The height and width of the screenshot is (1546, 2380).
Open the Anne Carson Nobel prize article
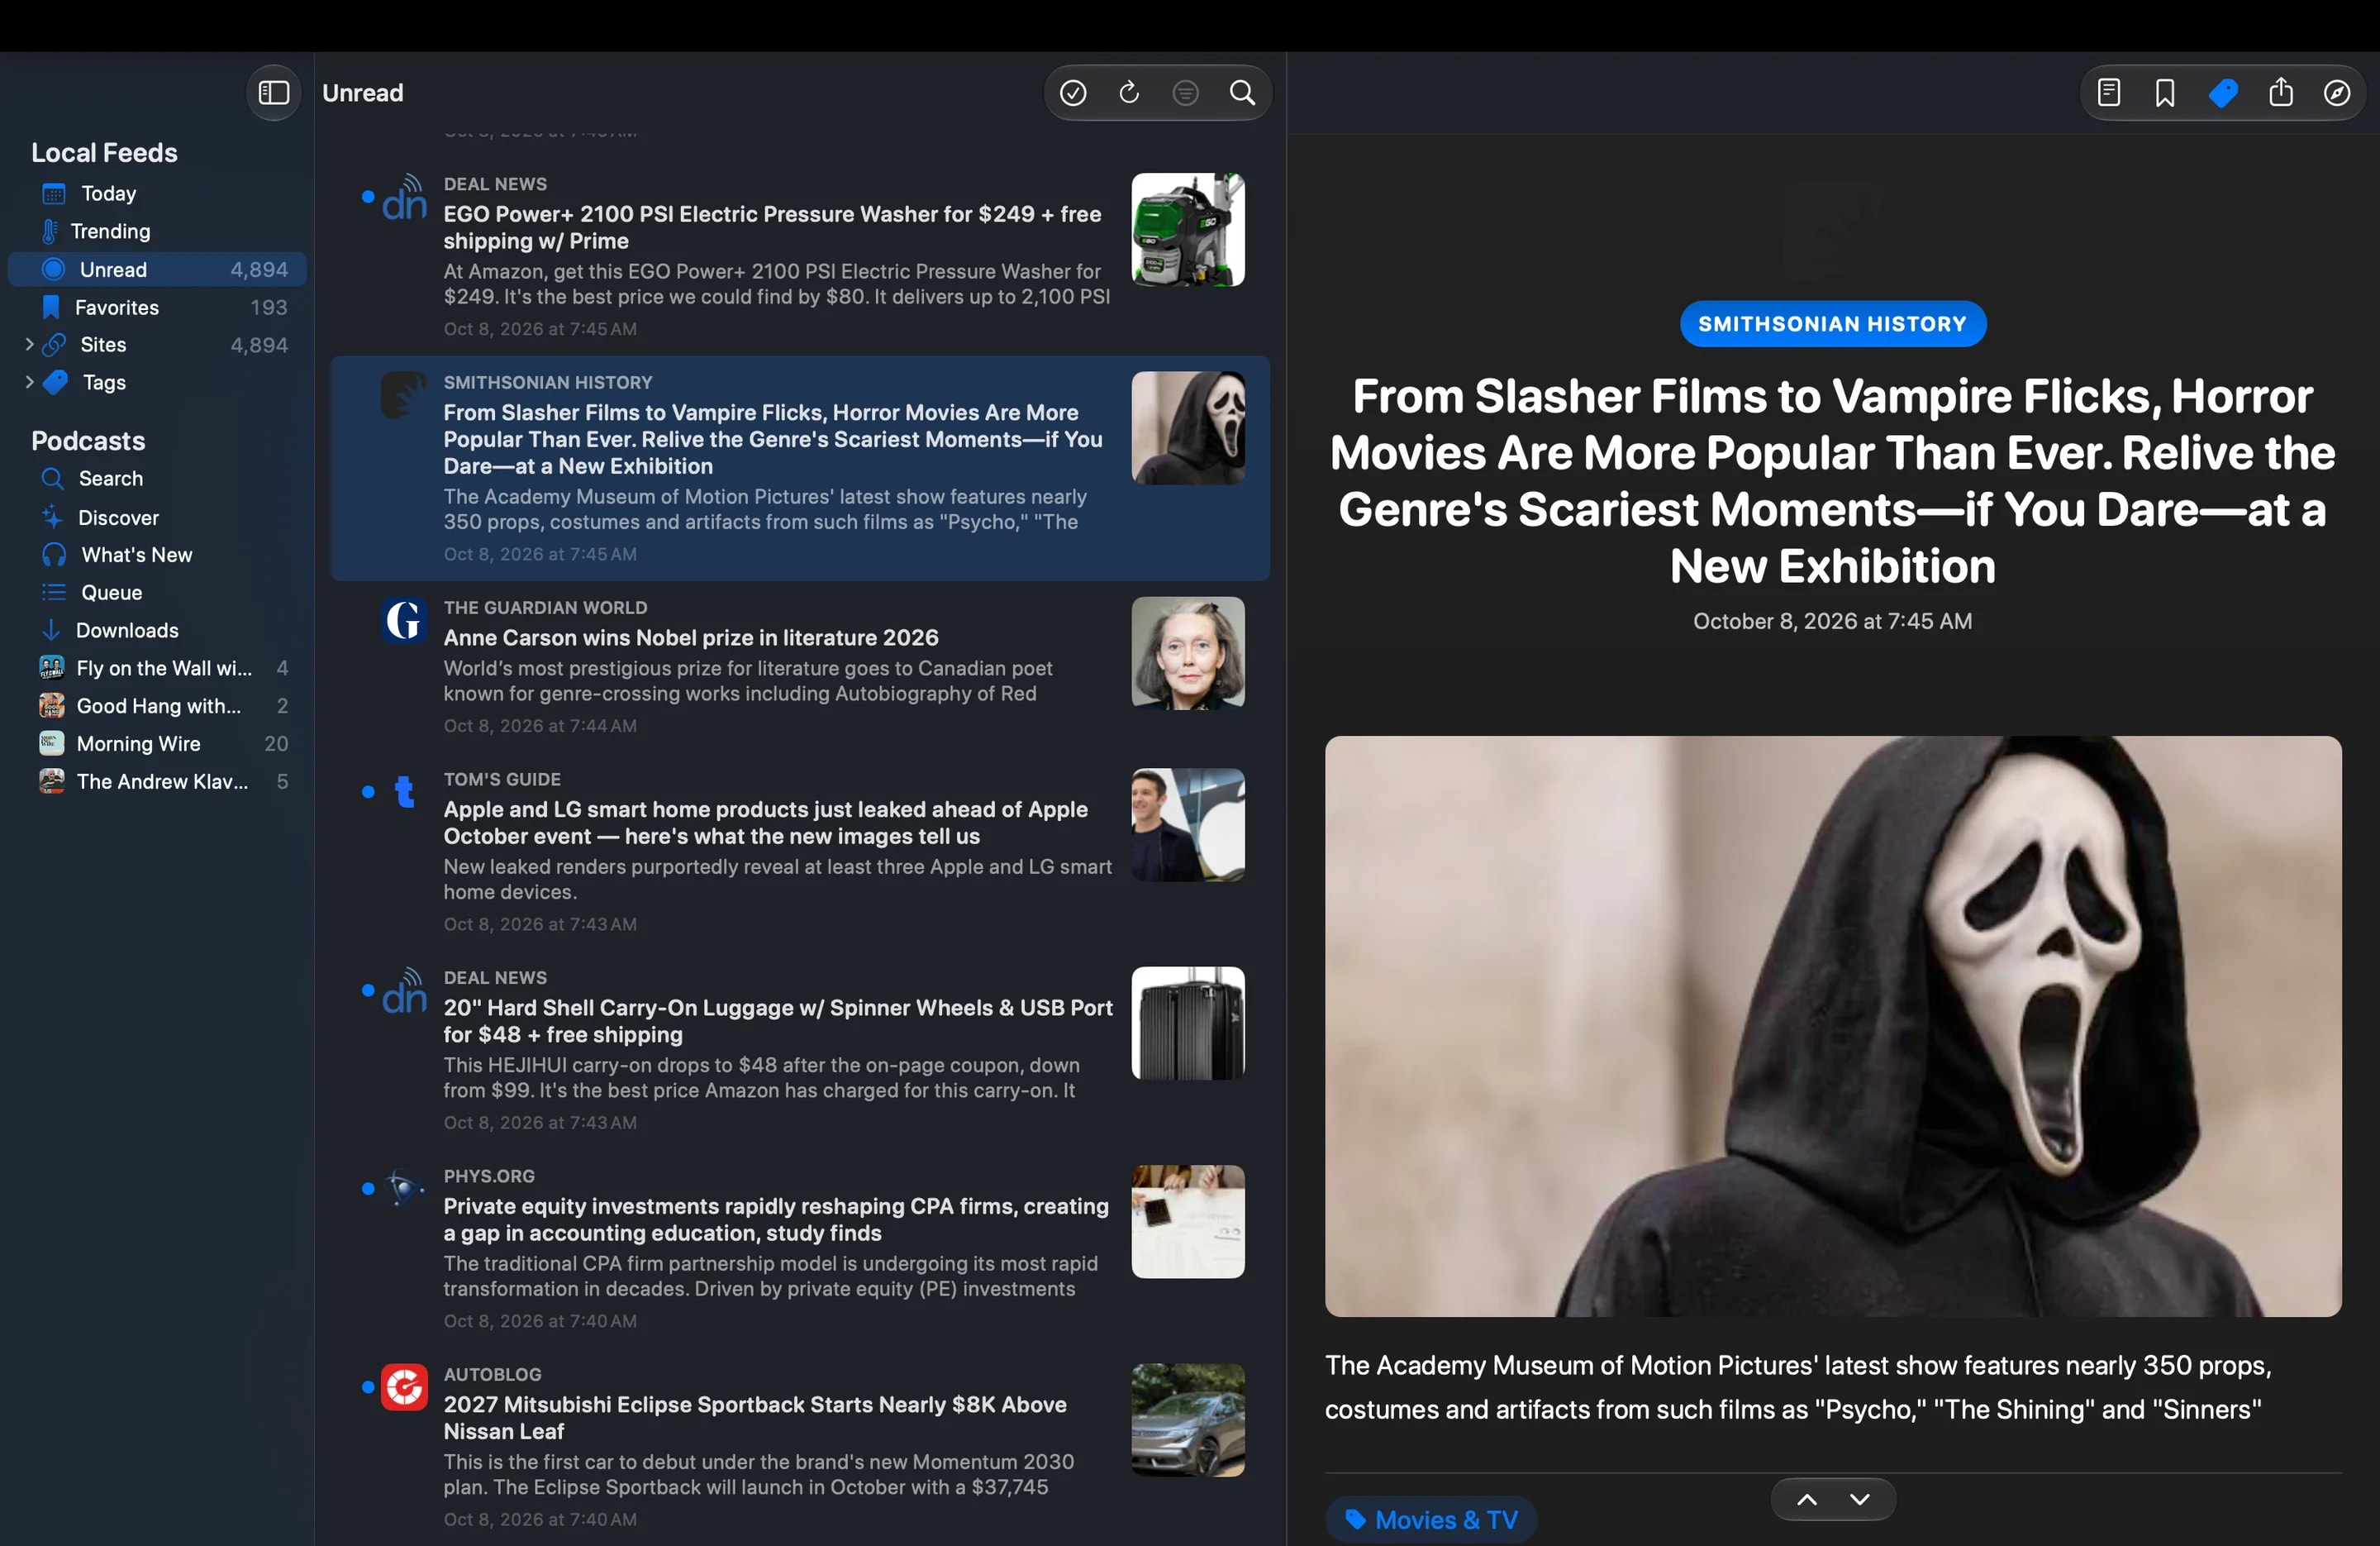pos(800,666)
